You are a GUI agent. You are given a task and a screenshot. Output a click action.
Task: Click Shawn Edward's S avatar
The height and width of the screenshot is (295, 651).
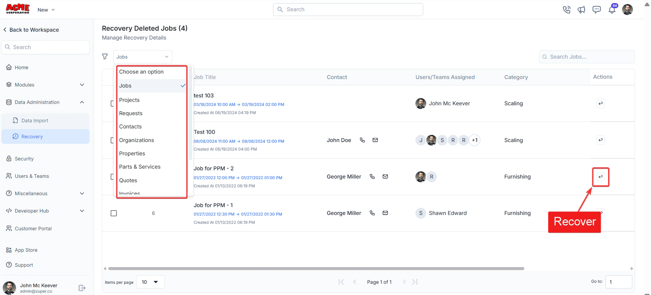421,213
